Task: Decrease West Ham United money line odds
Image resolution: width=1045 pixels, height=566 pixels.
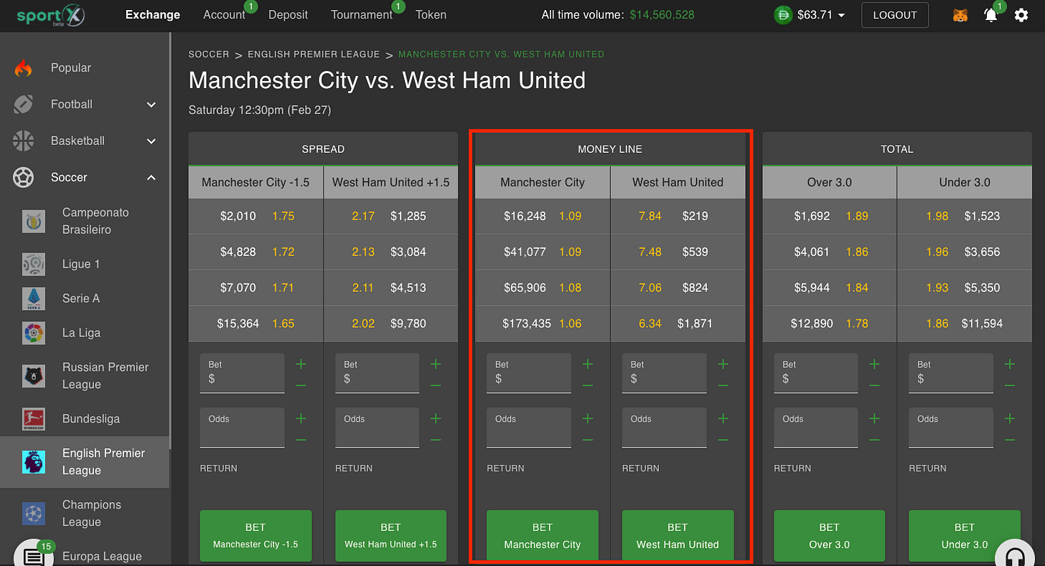Action: click(x=723, y=440)
